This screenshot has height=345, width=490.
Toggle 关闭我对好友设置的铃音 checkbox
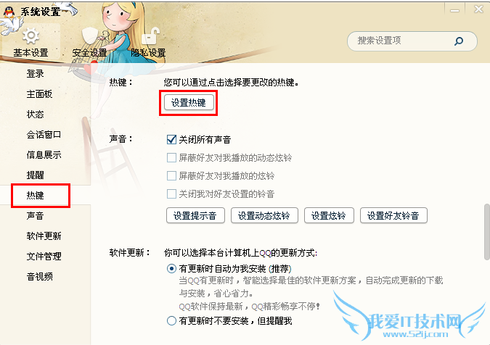[x=171, y=194]
